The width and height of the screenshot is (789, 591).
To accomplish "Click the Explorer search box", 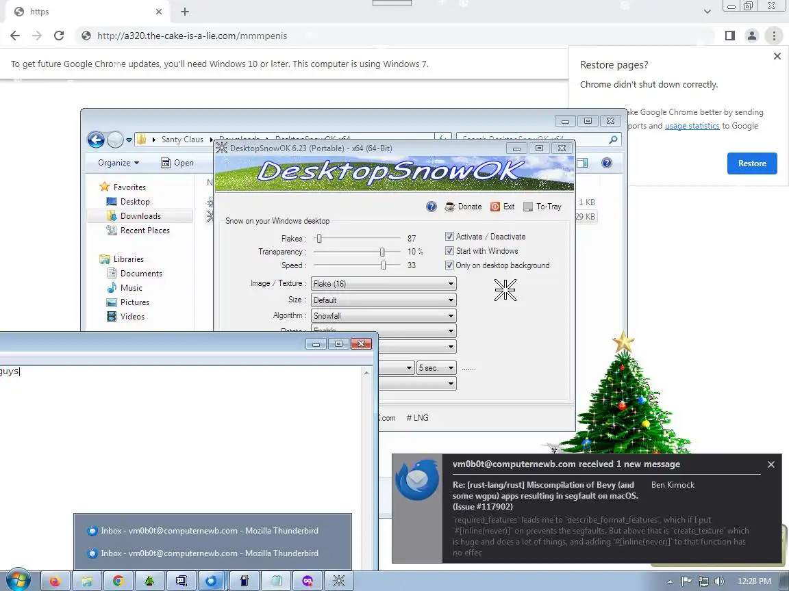I will pyautogui.click(x=538, y=140).
